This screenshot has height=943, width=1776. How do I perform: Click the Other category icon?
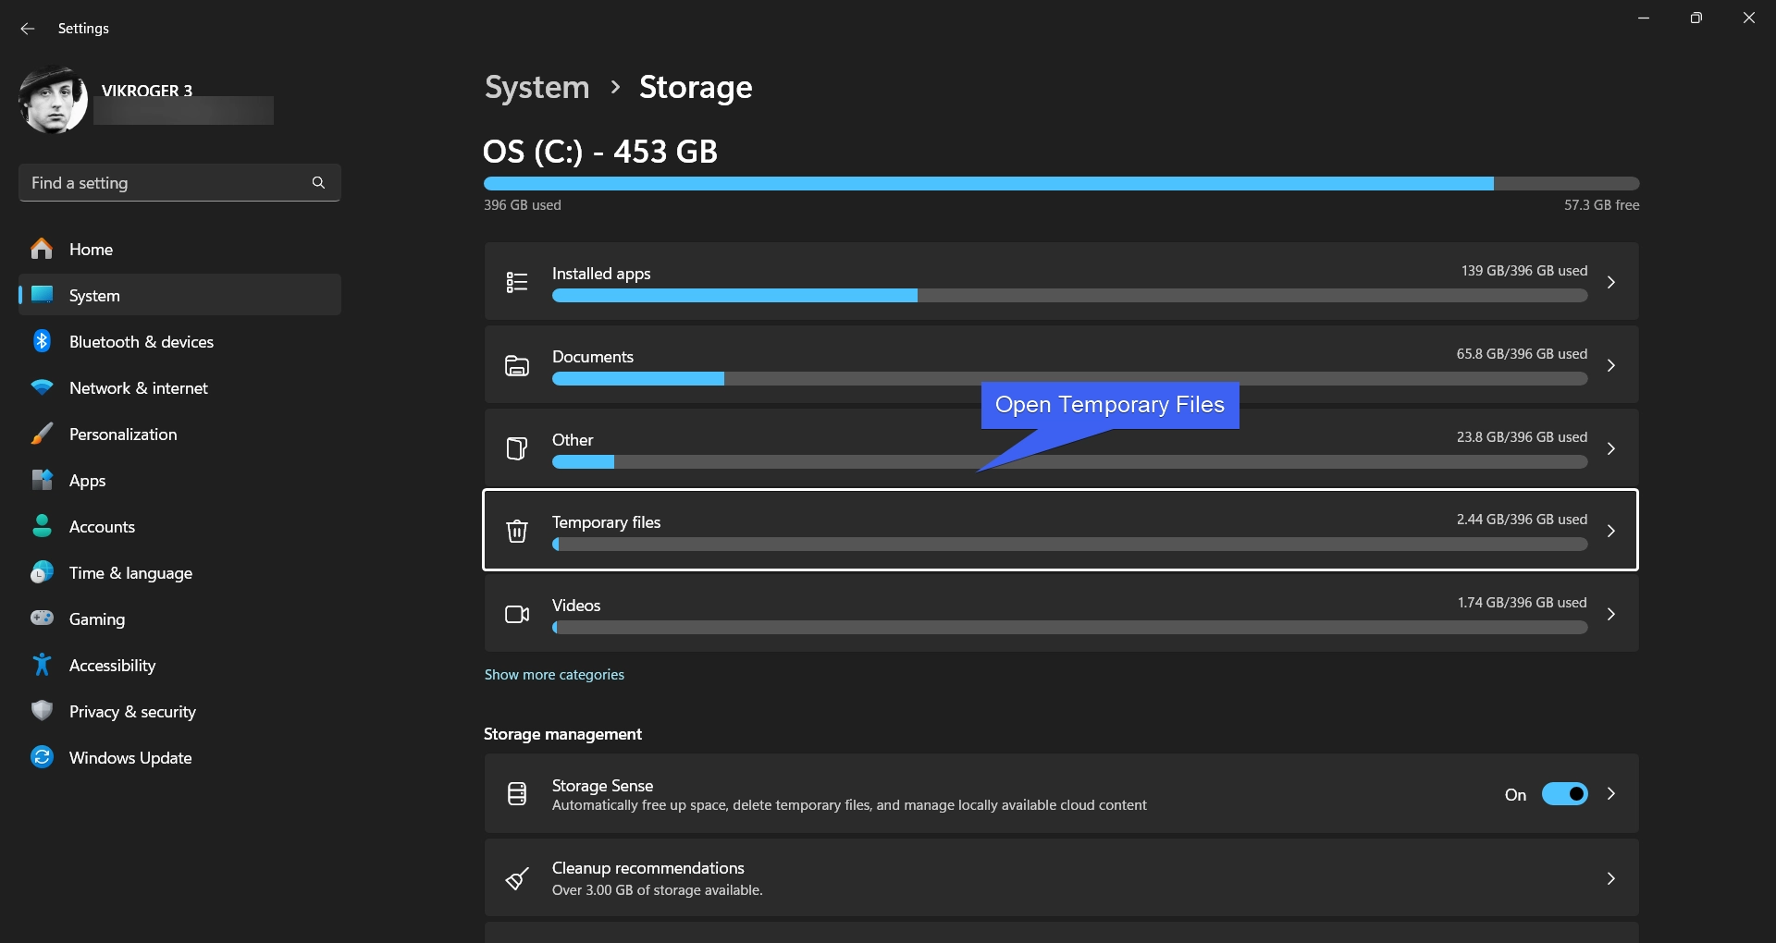click(x=517, y=448)
